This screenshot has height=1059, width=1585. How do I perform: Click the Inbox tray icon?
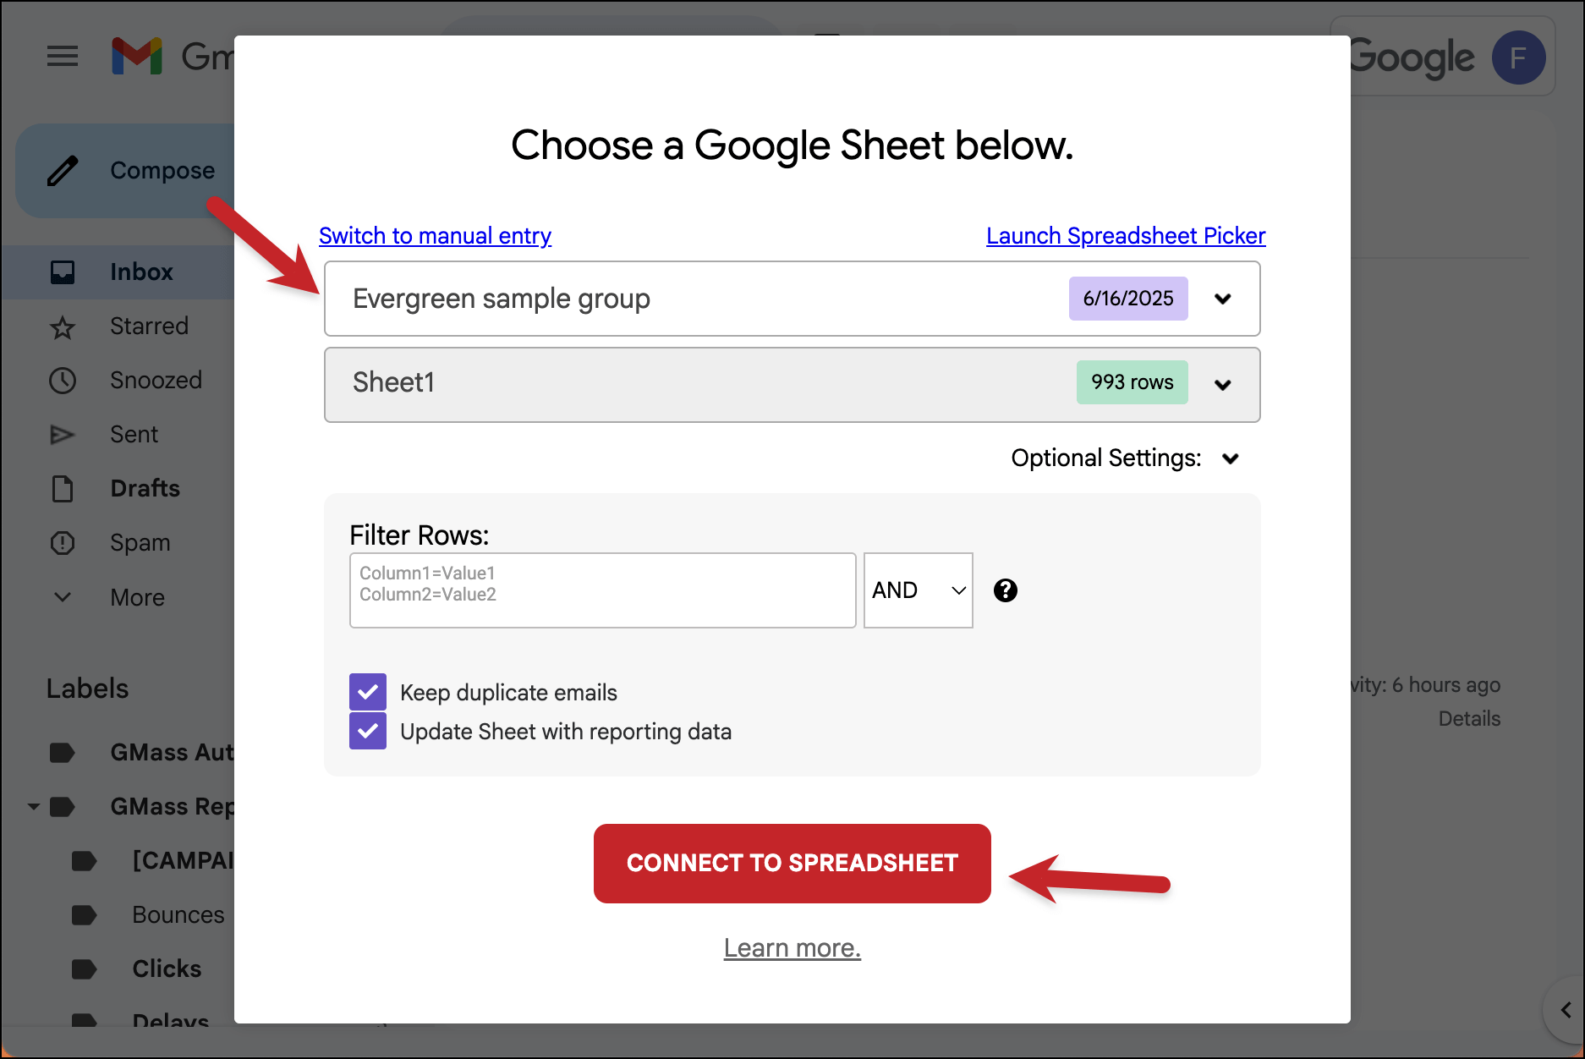click(63, 272)
